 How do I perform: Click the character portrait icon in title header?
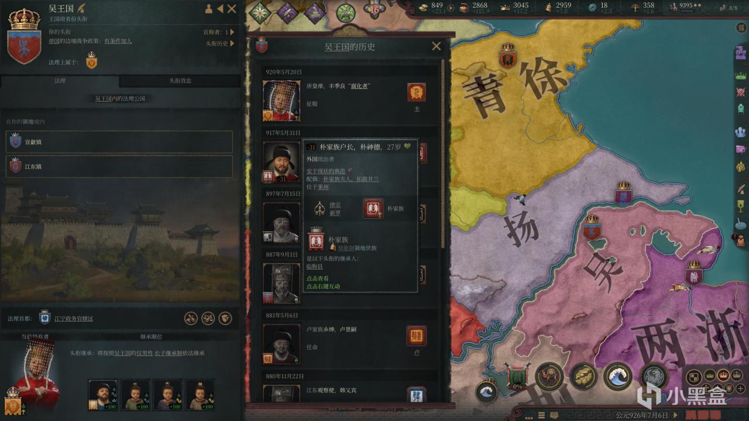208,9
